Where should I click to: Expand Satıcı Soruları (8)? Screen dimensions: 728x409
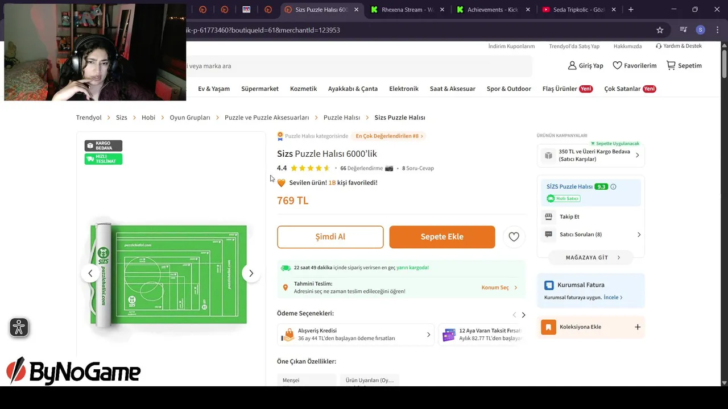pos(592,234)
